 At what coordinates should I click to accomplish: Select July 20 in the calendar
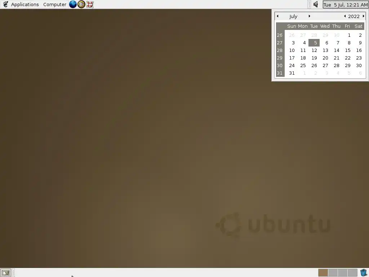[325, 58]
